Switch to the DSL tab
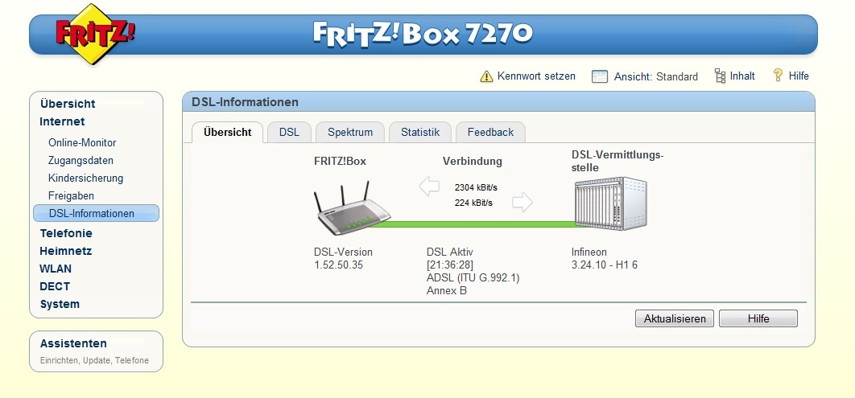855x398 pixels. [289, 133]
